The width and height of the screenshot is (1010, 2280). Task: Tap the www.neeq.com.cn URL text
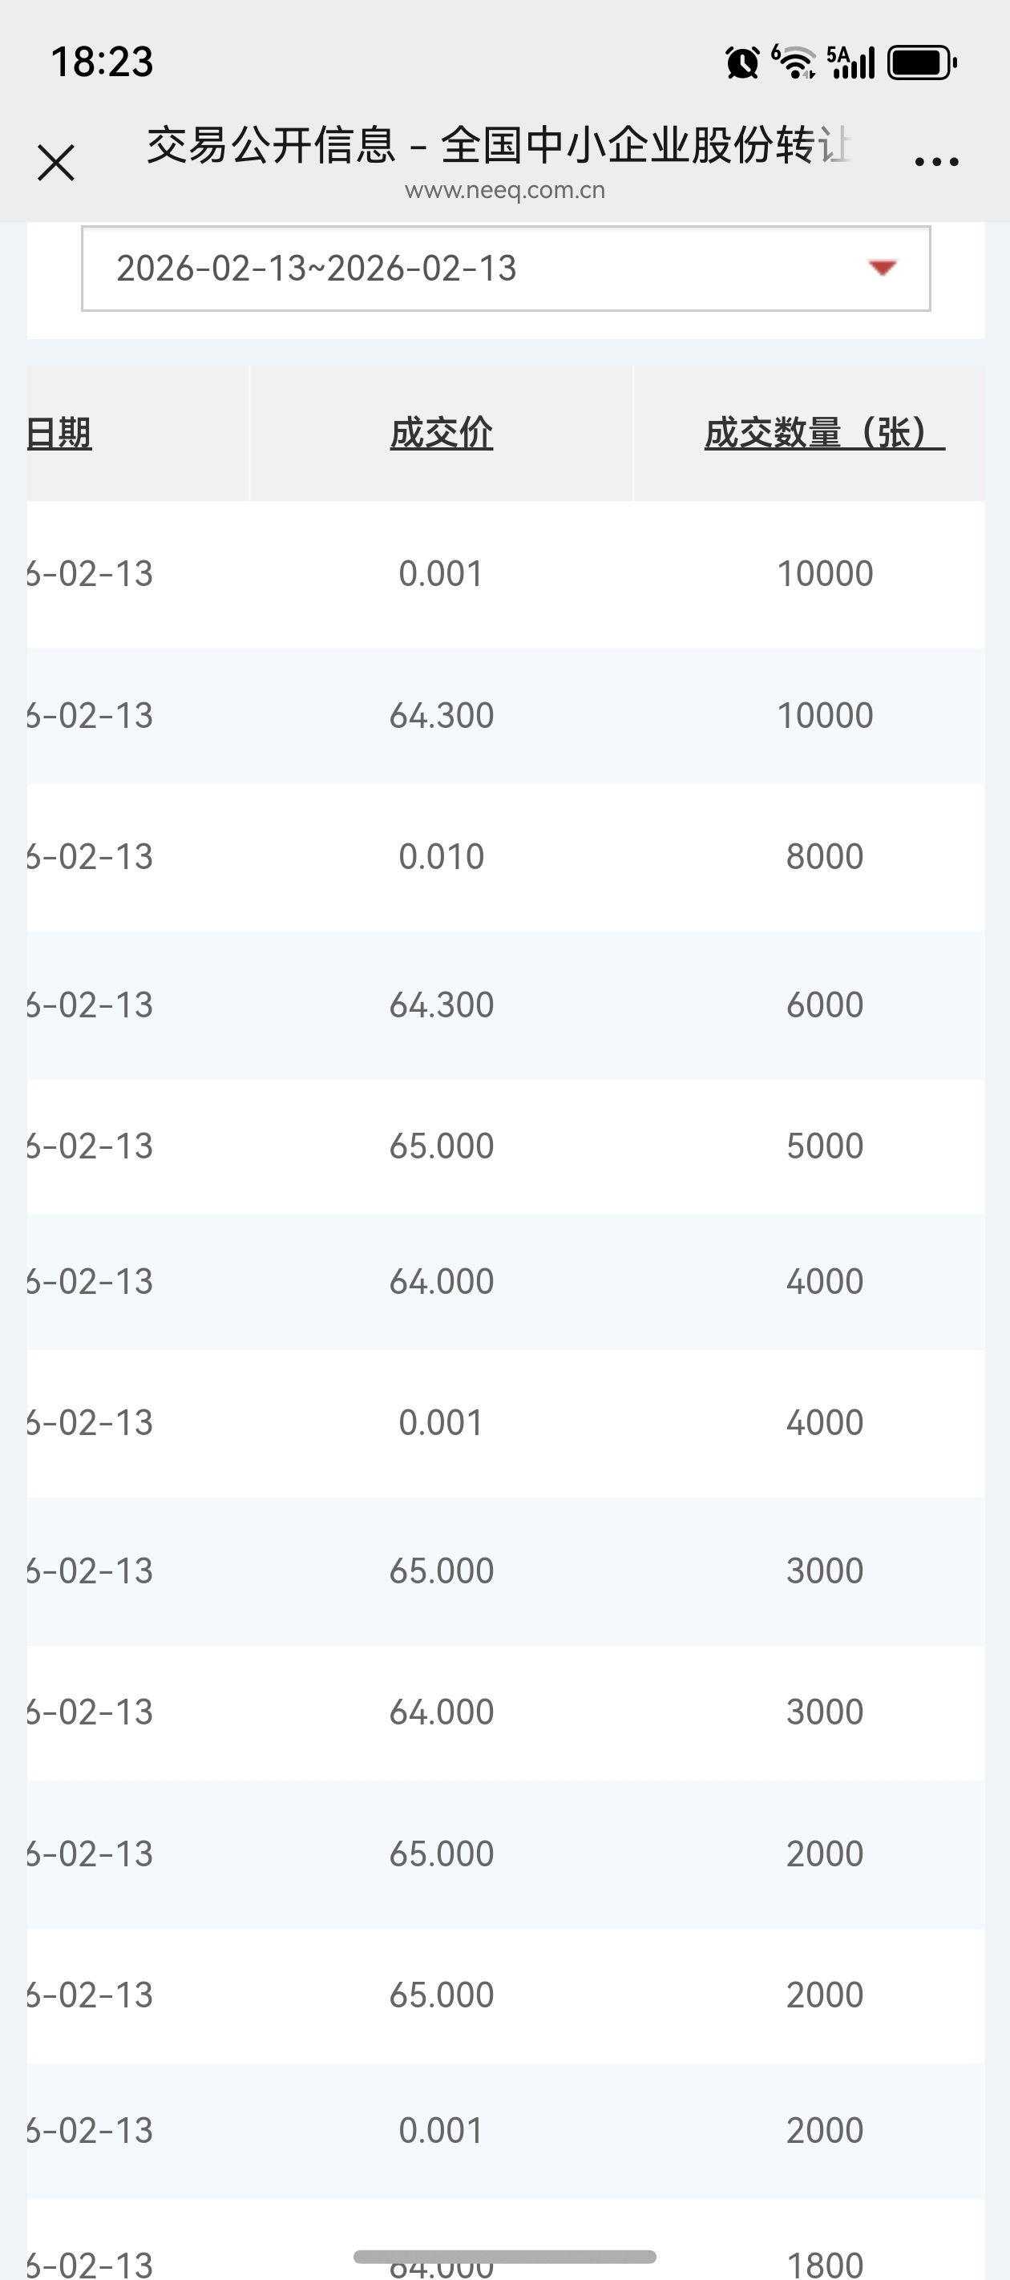point(504,190)
